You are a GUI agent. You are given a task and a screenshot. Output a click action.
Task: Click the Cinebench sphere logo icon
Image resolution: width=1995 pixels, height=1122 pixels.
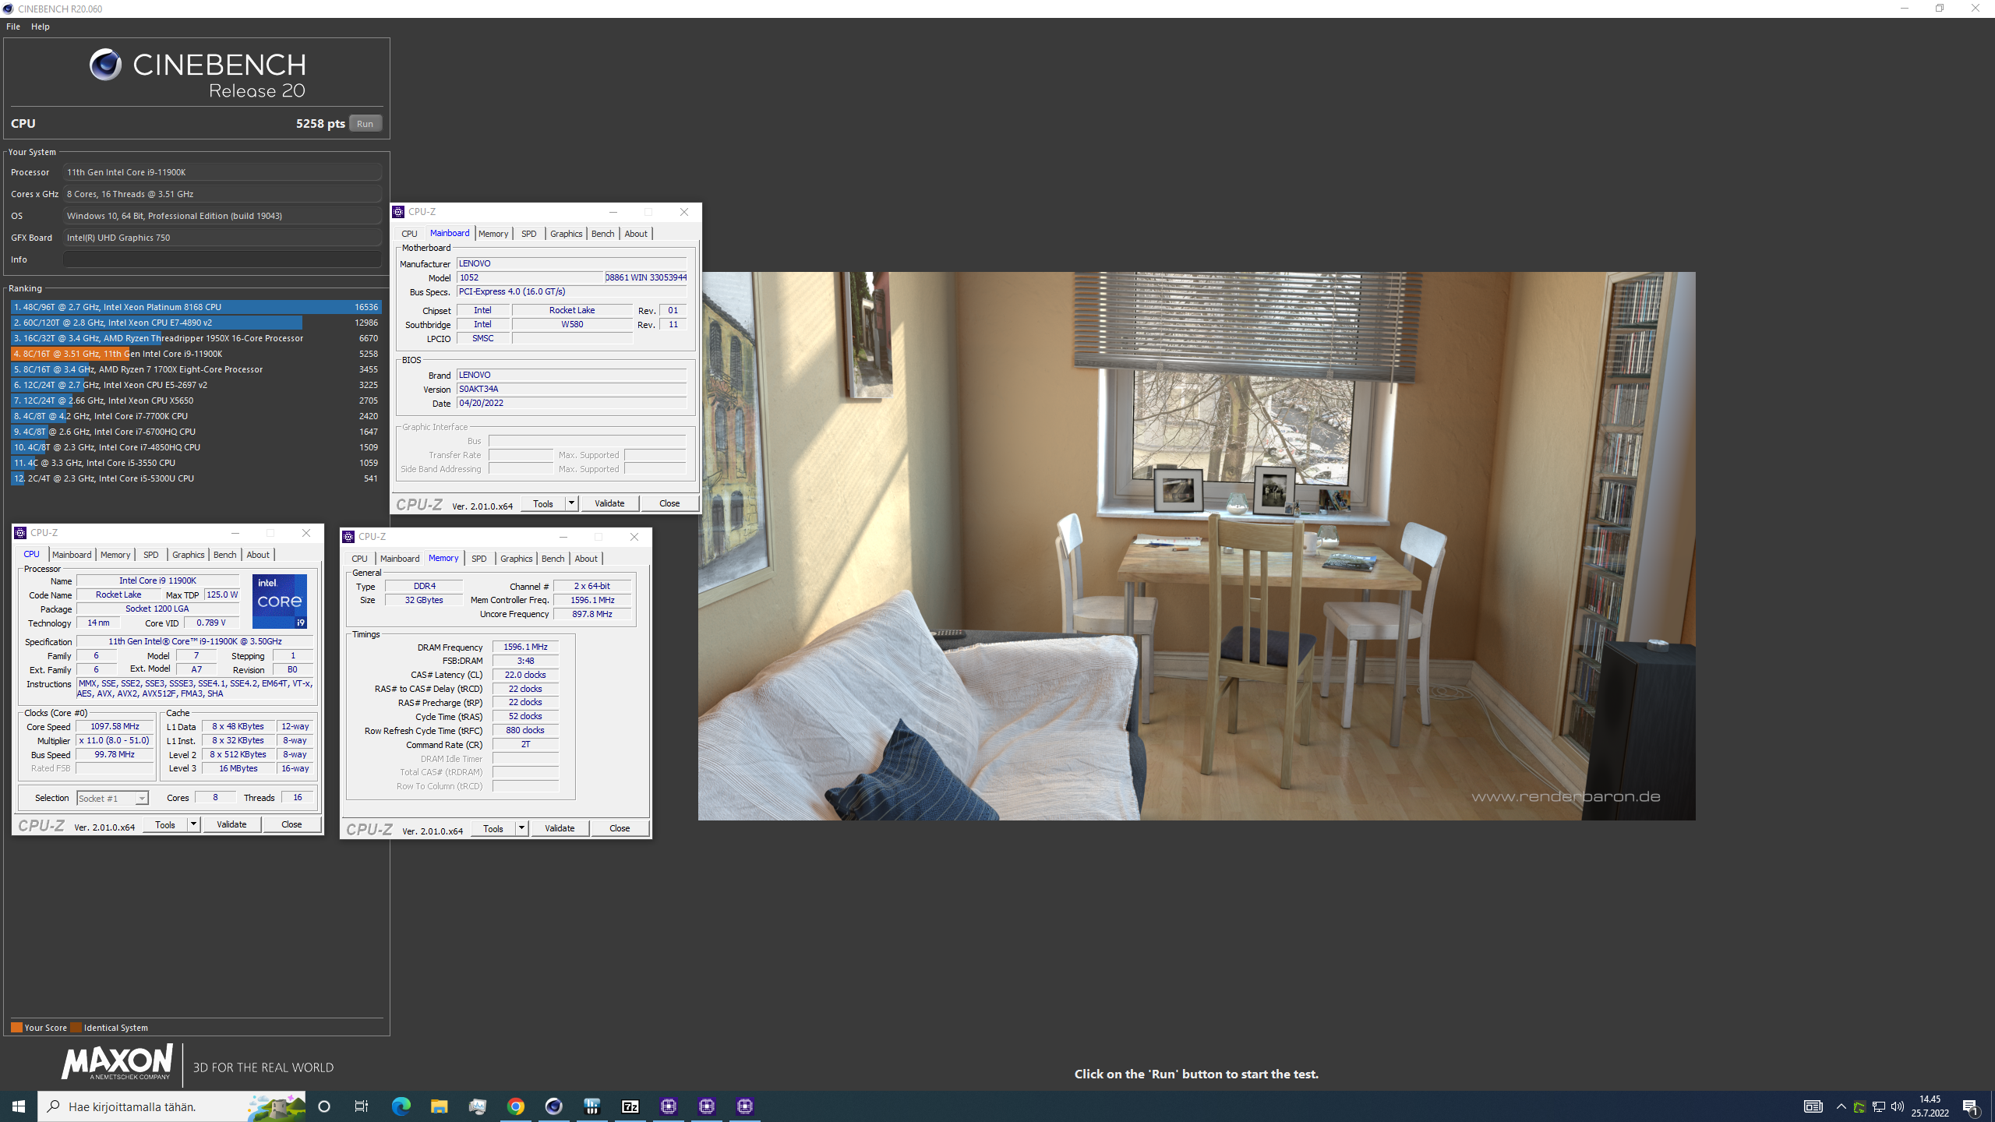coord(105,65)
